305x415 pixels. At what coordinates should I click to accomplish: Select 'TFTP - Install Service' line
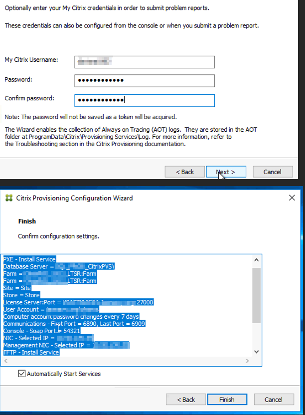31,352
